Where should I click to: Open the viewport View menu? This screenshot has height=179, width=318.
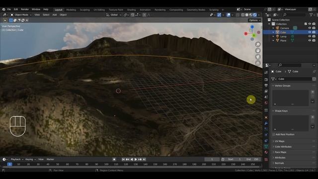coord(37,15)
